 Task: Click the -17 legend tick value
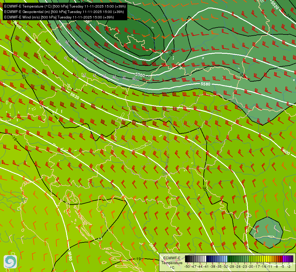click(257, 267)
